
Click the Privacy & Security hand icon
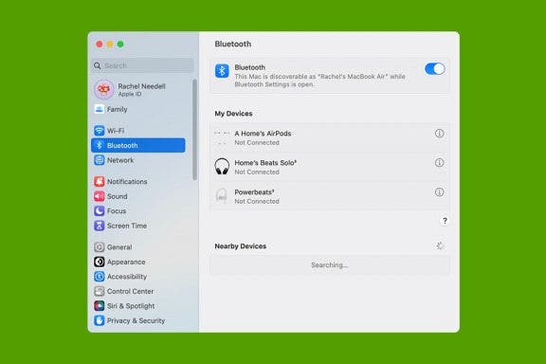(x=100, y=320)
